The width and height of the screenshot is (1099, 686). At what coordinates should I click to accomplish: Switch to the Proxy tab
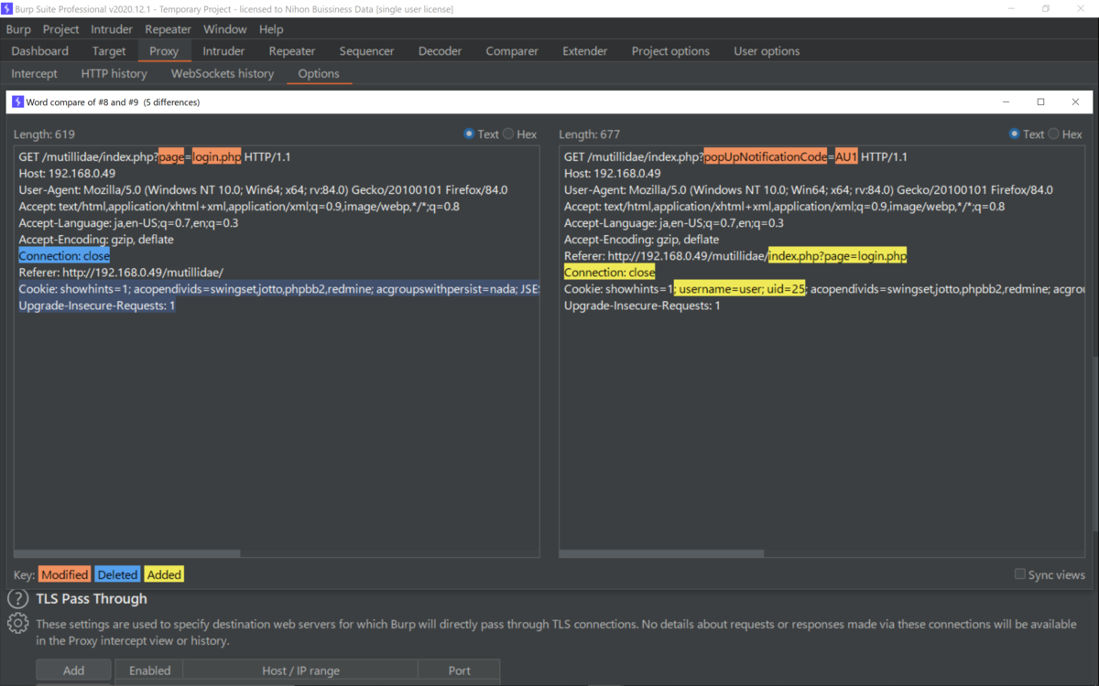[164, 51]
